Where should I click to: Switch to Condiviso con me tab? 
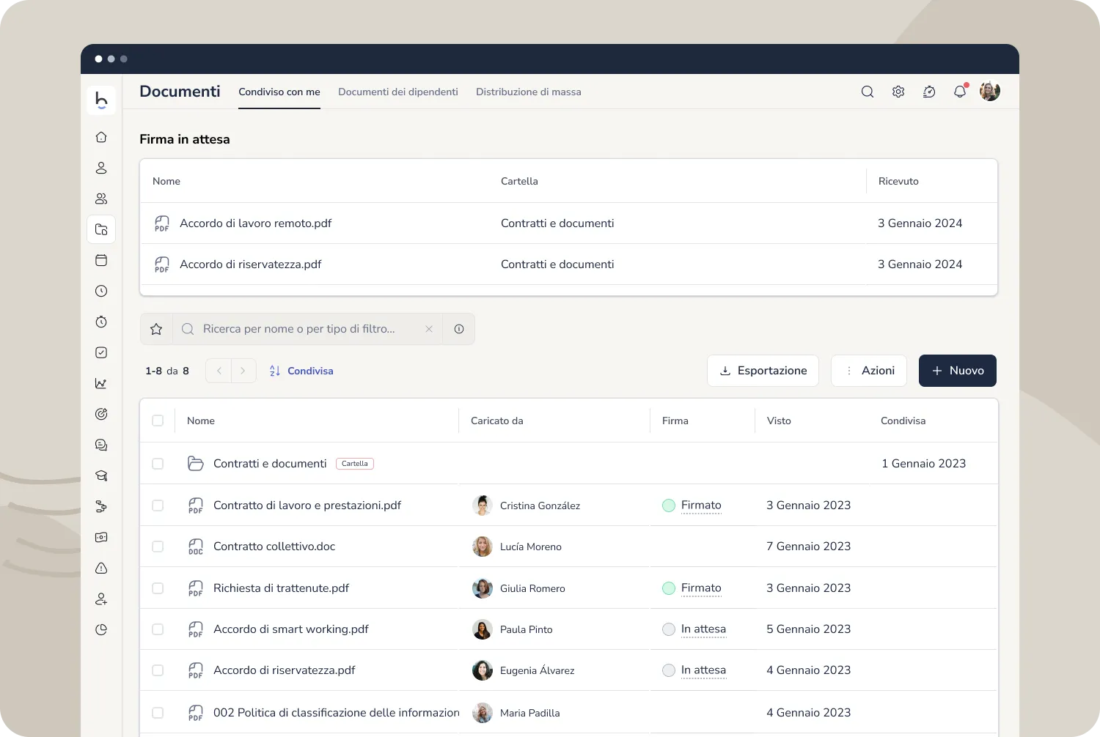tap(279, 92)
